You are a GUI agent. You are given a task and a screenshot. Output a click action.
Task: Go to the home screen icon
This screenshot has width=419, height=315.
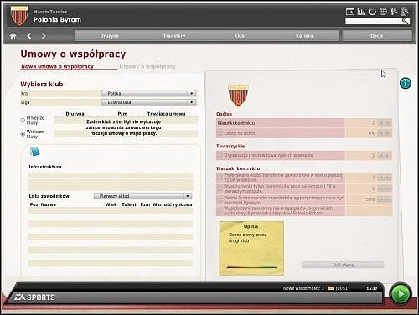tap(13, 36)
